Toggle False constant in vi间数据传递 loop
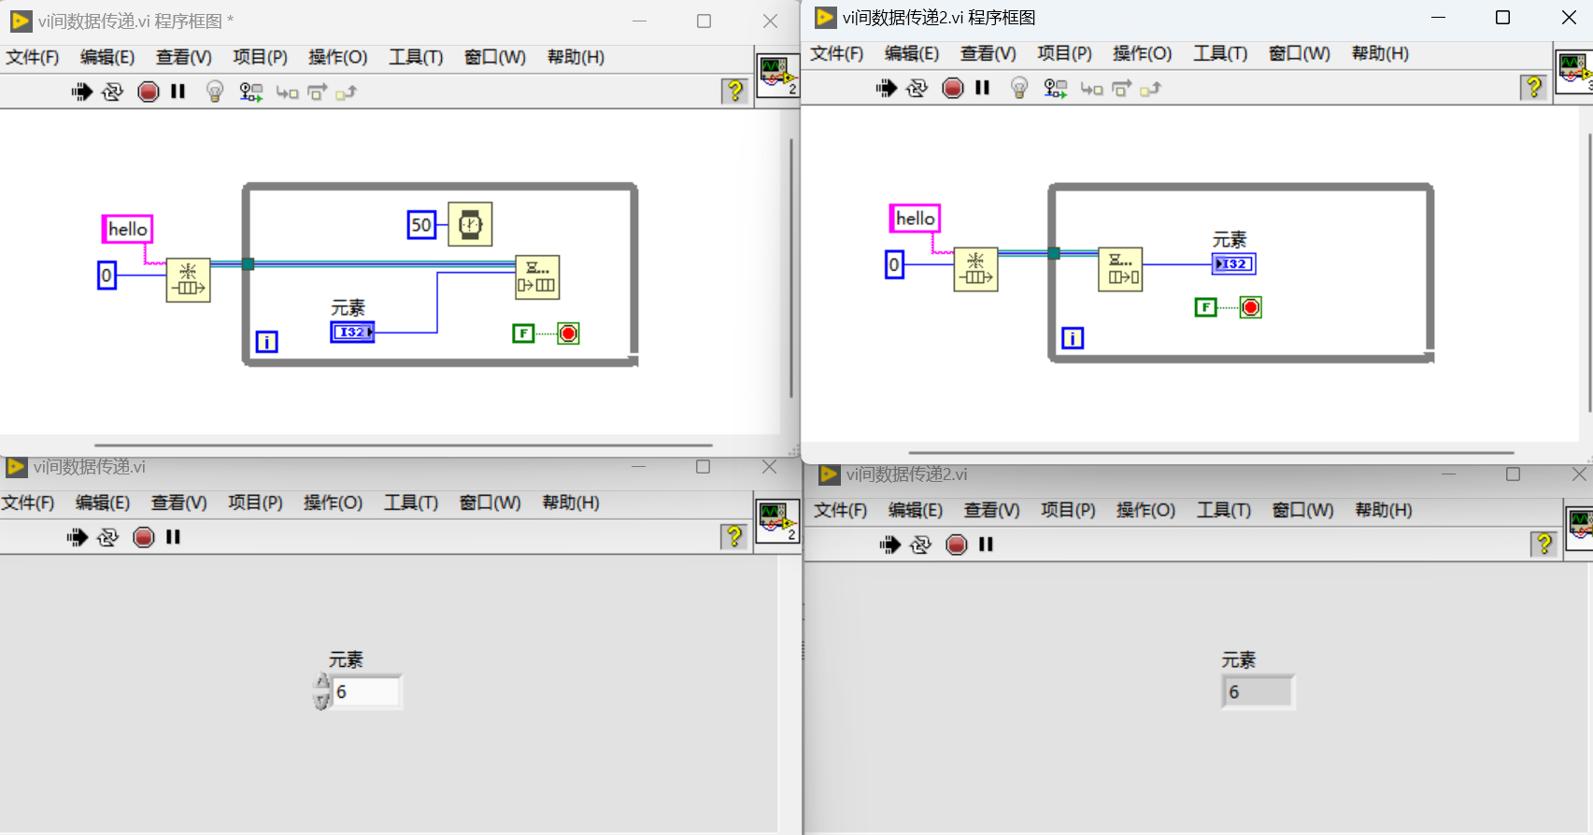 click(x=523, y=333)
